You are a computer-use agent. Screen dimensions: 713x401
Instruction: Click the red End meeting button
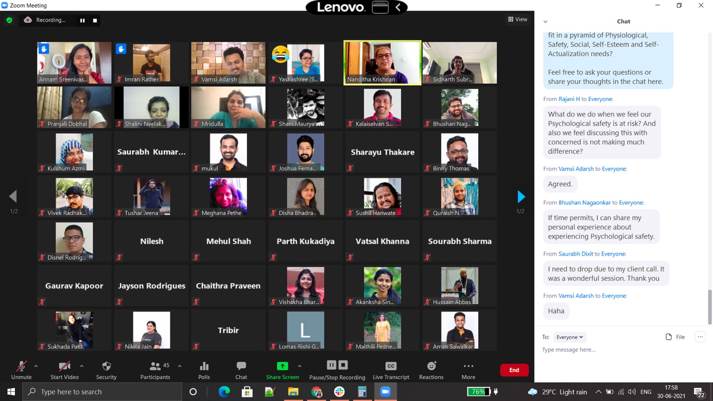[514, 370]
